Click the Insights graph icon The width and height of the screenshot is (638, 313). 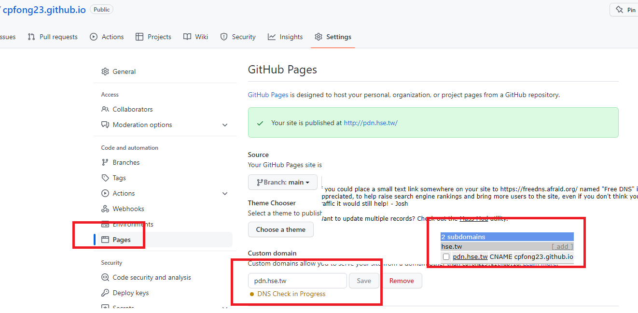coord(272,37)
